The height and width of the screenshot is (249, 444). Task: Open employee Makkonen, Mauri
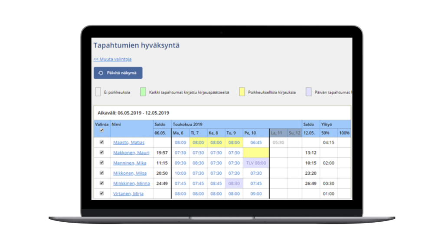click(131, 153)
